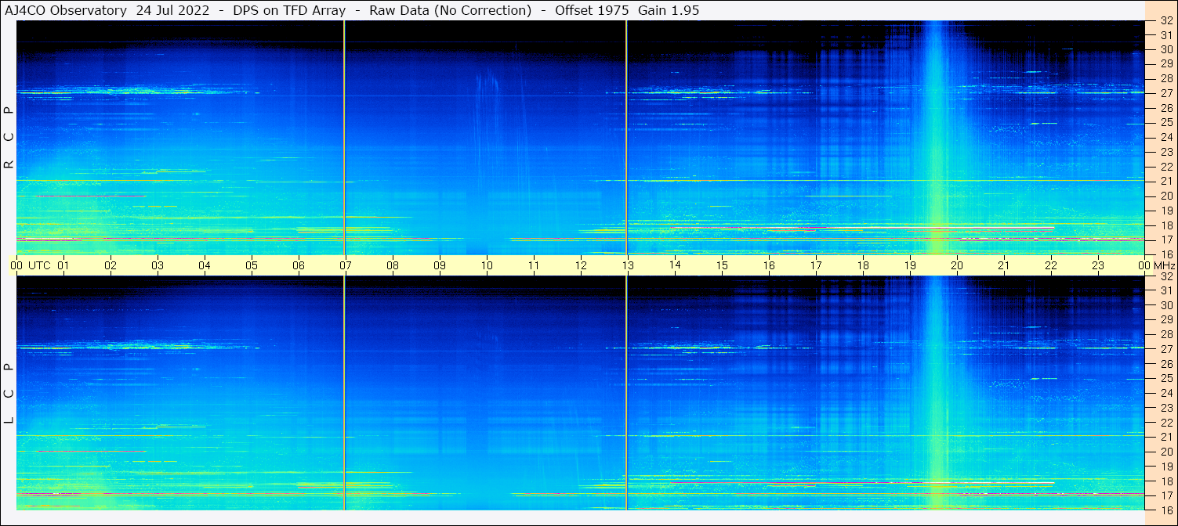Click the 14 hour time label
The height and width of the screenshot is (526, 1178).
675,265
